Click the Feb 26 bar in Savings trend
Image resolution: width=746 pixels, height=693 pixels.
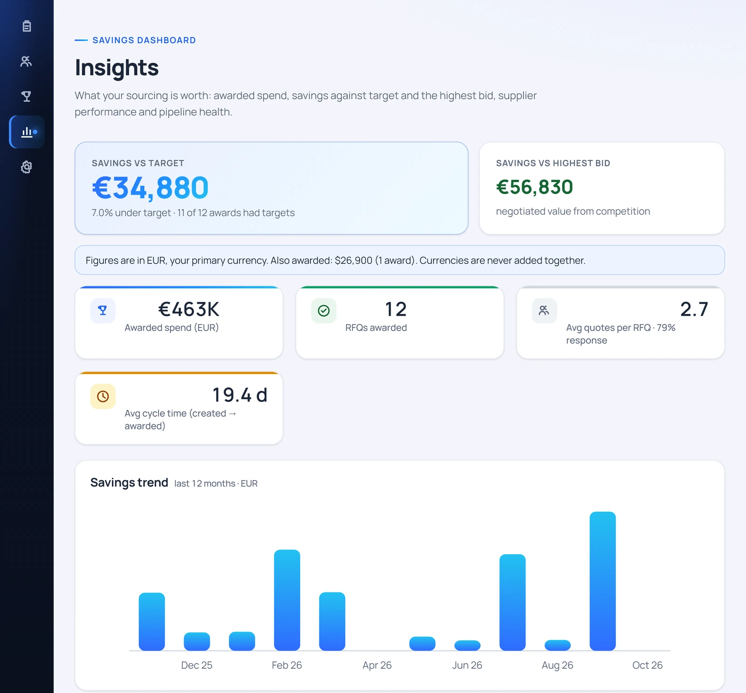(287, 600)
